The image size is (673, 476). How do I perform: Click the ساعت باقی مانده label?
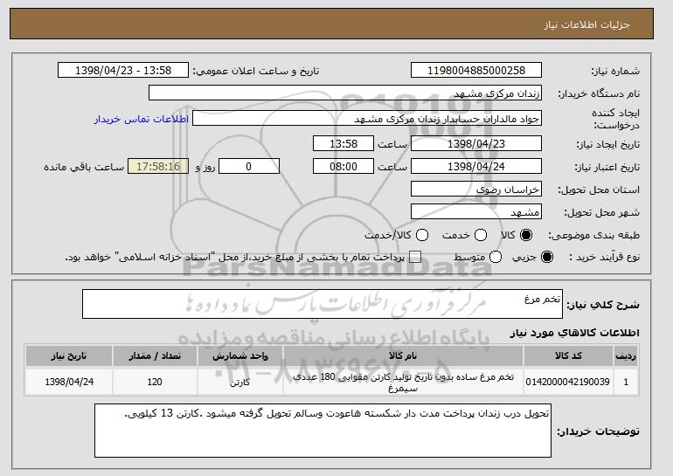84,167
